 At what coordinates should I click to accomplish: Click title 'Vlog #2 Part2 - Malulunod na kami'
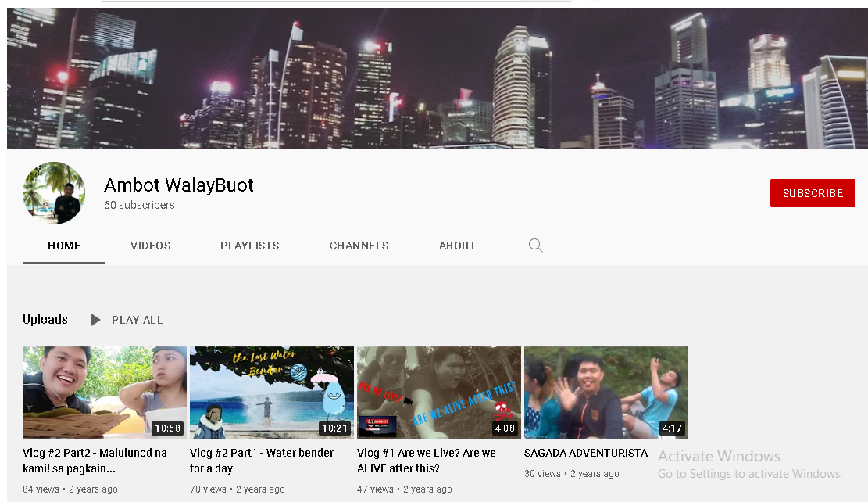95,461
